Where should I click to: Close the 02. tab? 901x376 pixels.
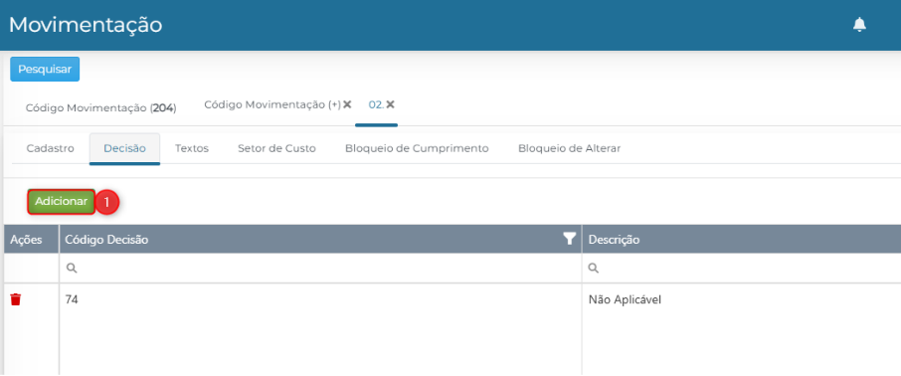390,104
